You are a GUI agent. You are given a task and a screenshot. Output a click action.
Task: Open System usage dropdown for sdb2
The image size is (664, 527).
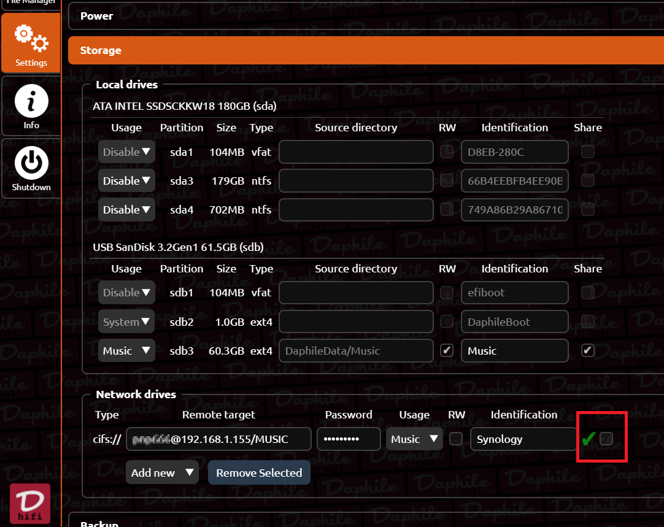coord(126,321)
